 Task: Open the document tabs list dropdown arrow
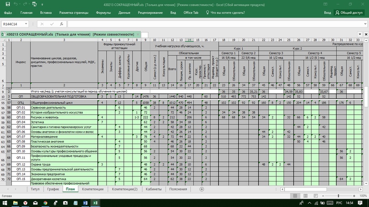coord(360,34)
